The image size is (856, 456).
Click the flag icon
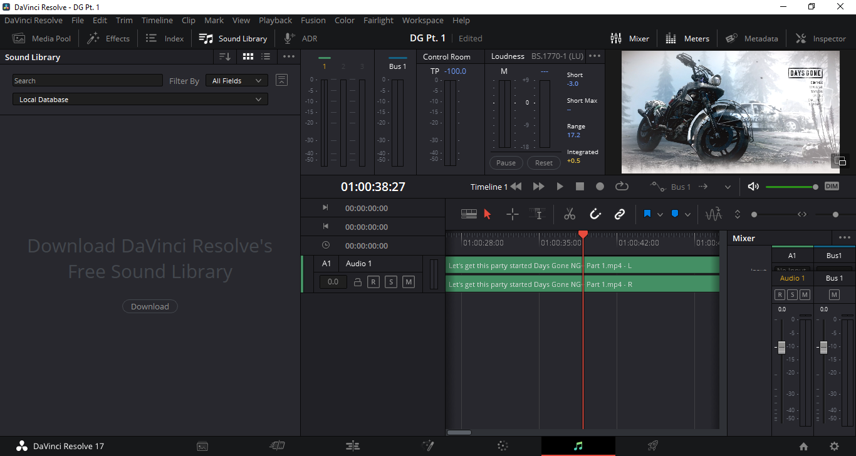pyautogui.click(x=647, y=214)
